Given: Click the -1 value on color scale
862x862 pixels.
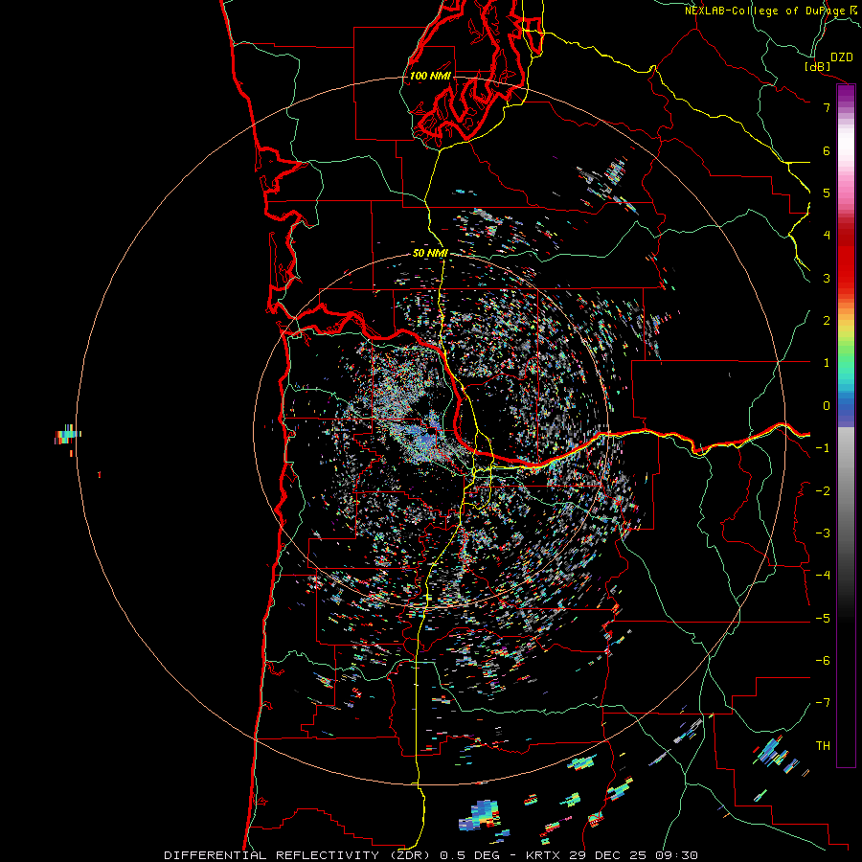Looking at the screenshot, I should pos(823,448).
